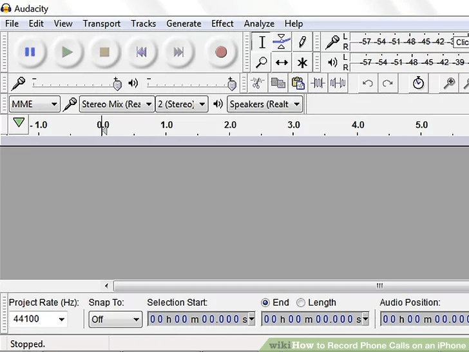
Task: Select the Multi-Tool asterisk mode
Action: (x=302, y=63)
